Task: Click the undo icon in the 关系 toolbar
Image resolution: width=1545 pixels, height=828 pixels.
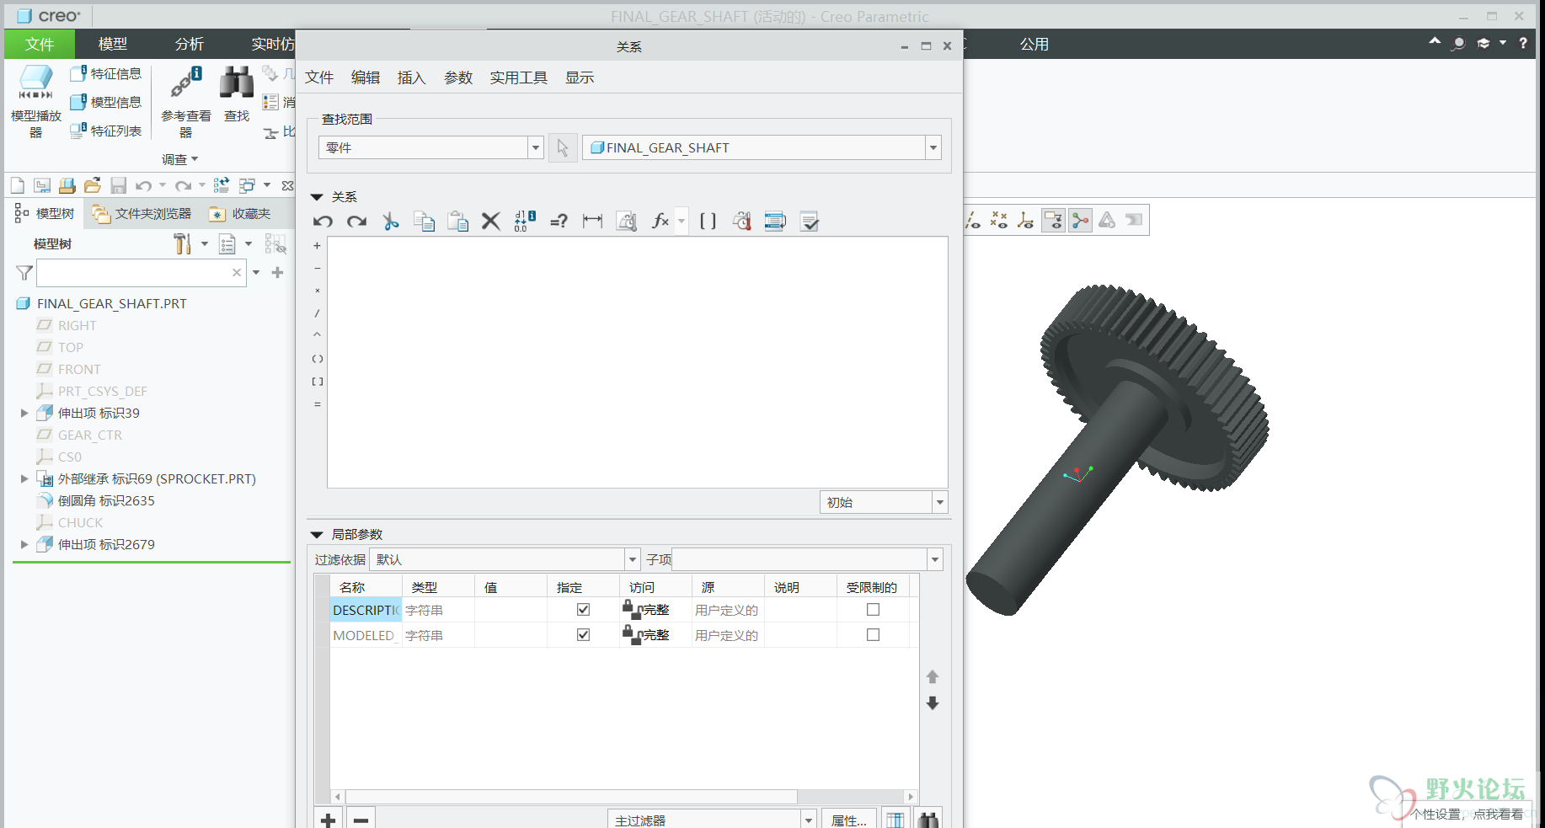Action: [323, 222]
